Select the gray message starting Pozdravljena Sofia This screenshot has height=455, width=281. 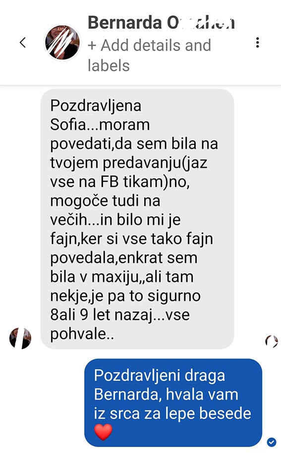click(x=137, y=219)
